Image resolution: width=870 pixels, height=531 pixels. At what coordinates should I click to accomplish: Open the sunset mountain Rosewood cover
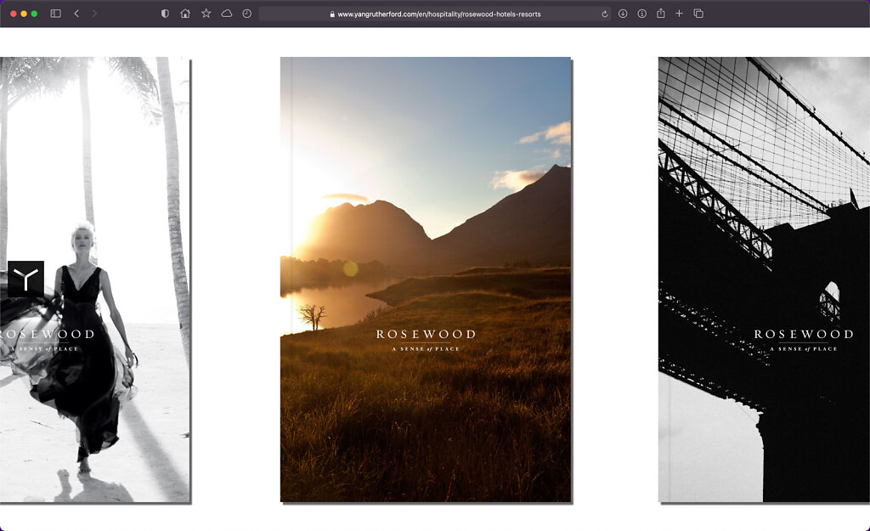426,280
